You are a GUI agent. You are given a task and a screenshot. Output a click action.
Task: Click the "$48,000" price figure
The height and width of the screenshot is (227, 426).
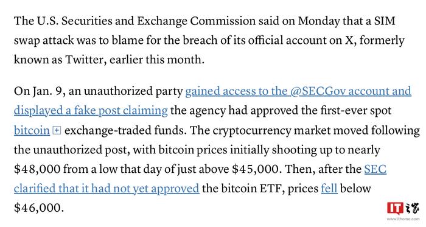coord(37,169)
